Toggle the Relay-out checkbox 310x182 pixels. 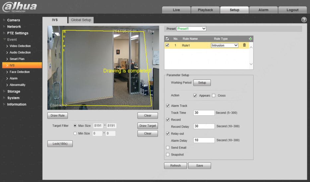pos(168,134)
